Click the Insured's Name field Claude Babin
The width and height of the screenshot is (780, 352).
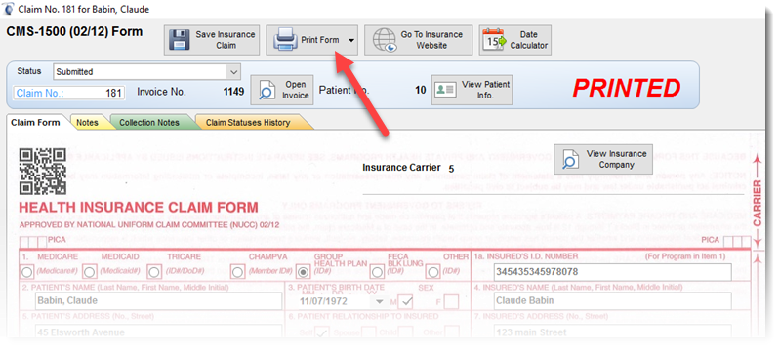tap(613, 300)
